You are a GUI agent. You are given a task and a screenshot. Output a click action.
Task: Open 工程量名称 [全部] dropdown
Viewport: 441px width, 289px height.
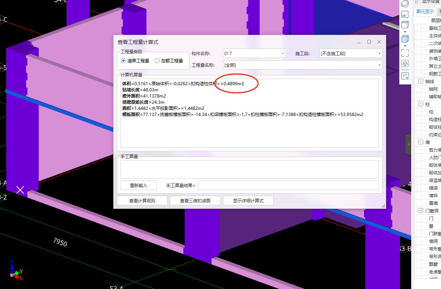click(x=302, y=65)
